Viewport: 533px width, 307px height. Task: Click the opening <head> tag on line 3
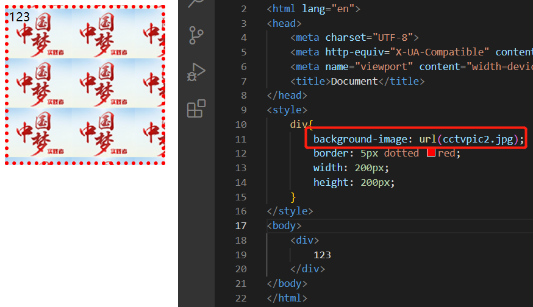(284, 23)
